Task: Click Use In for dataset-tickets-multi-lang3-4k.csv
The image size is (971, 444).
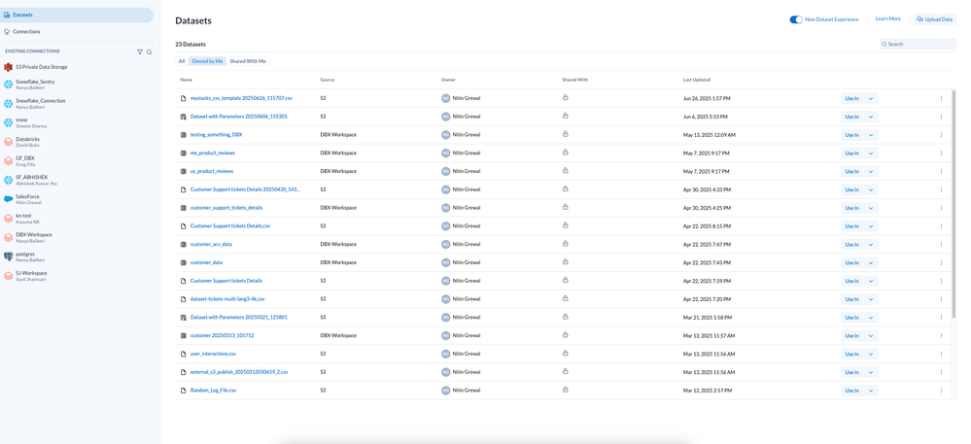Action: pyautogui.click(x=852, y=299)
